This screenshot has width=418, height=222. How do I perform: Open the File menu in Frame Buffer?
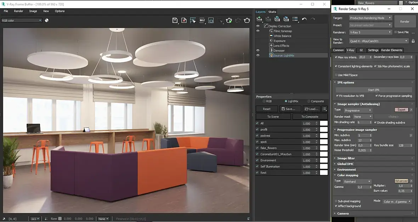click(6, 11)
